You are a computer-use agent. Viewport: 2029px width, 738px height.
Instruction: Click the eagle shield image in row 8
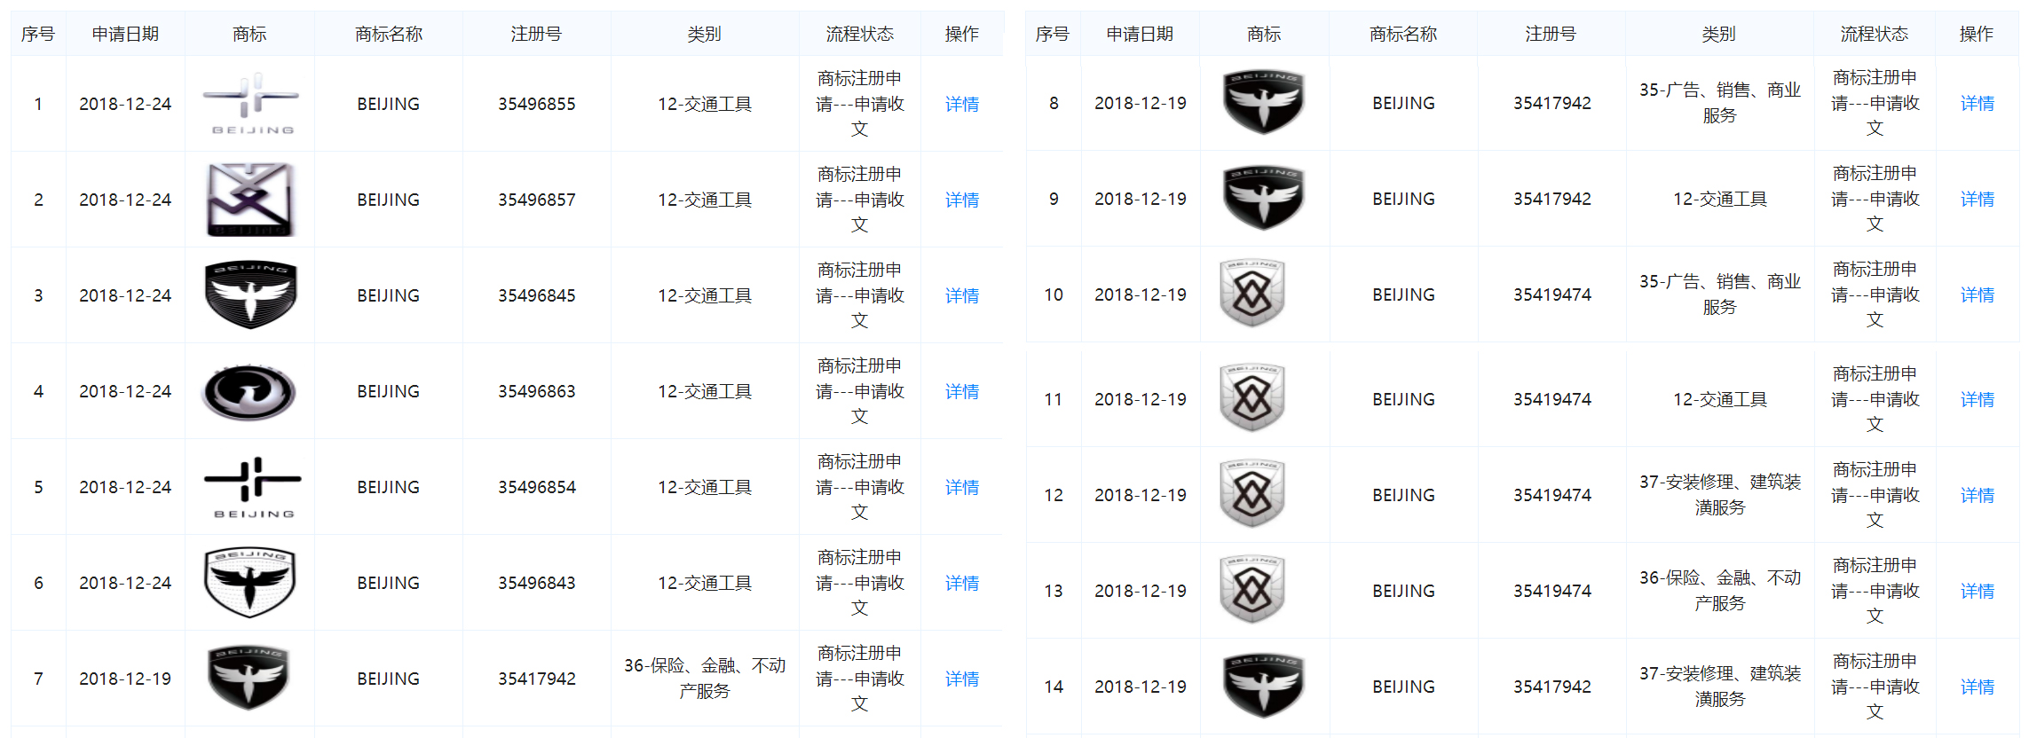[x=1263, y=102]
